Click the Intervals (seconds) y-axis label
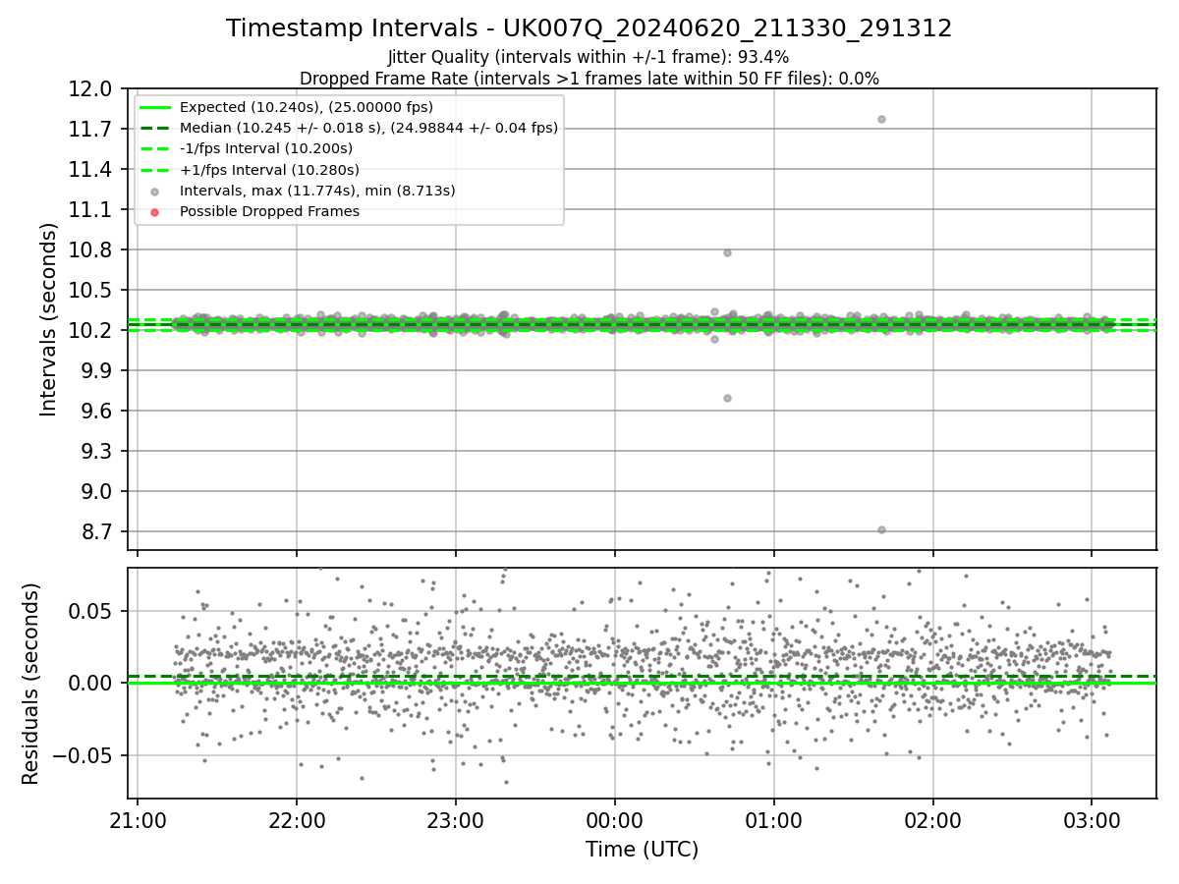Screen dimensions: 1179x884 point(49,319)
